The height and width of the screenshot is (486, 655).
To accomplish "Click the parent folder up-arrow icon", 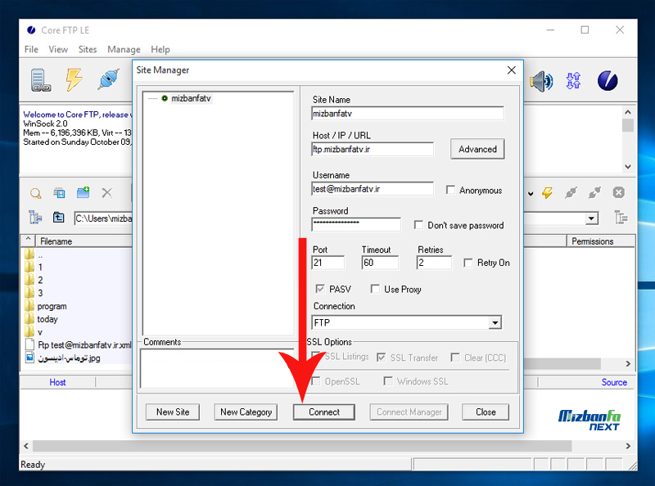I will pyautogui.click(x=58, y=218).
